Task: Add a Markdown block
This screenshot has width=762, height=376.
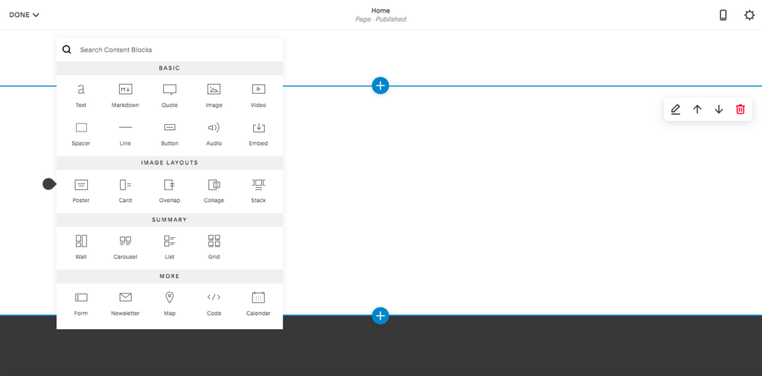Action: [125, 94]
